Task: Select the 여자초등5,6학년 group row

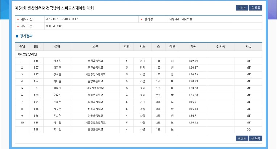Action: [138, 54]
